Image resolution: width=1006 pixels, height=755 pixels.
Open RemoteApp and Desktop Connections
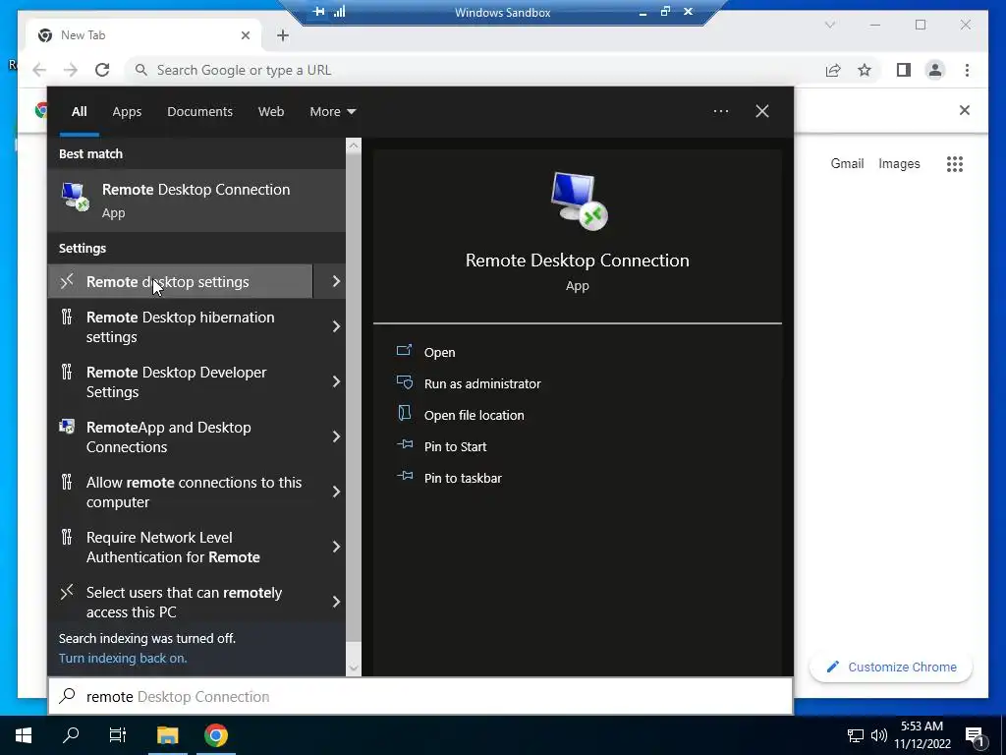coord(181,437)
